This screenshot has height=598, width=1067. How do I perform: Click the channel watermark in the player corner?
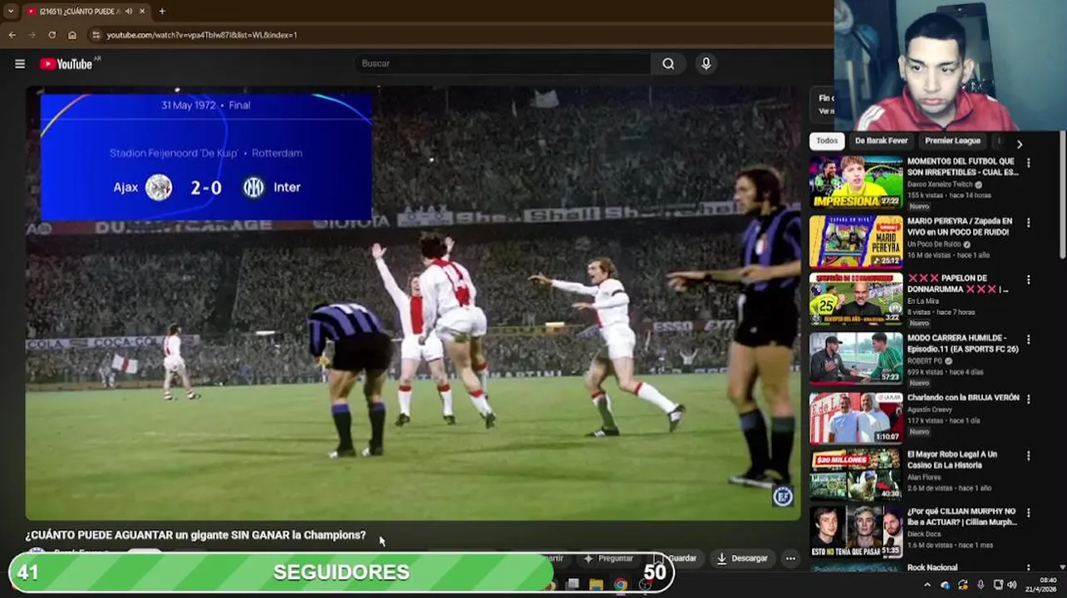click(x=783, y=497)
